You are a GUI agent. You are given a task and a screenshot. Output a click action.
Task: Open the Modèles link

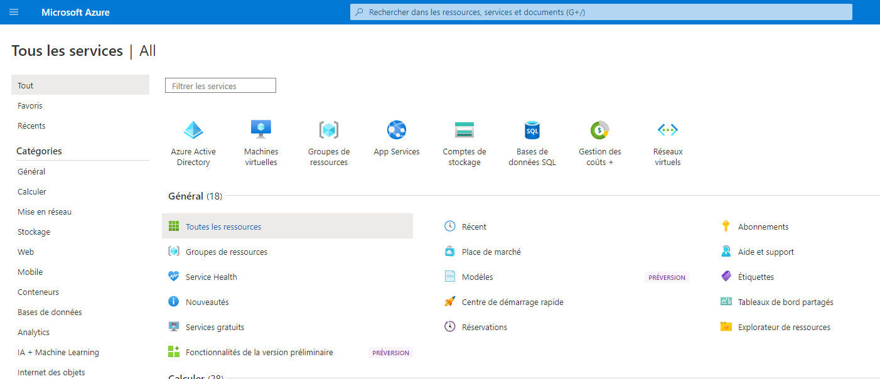[x=478, y=277]
